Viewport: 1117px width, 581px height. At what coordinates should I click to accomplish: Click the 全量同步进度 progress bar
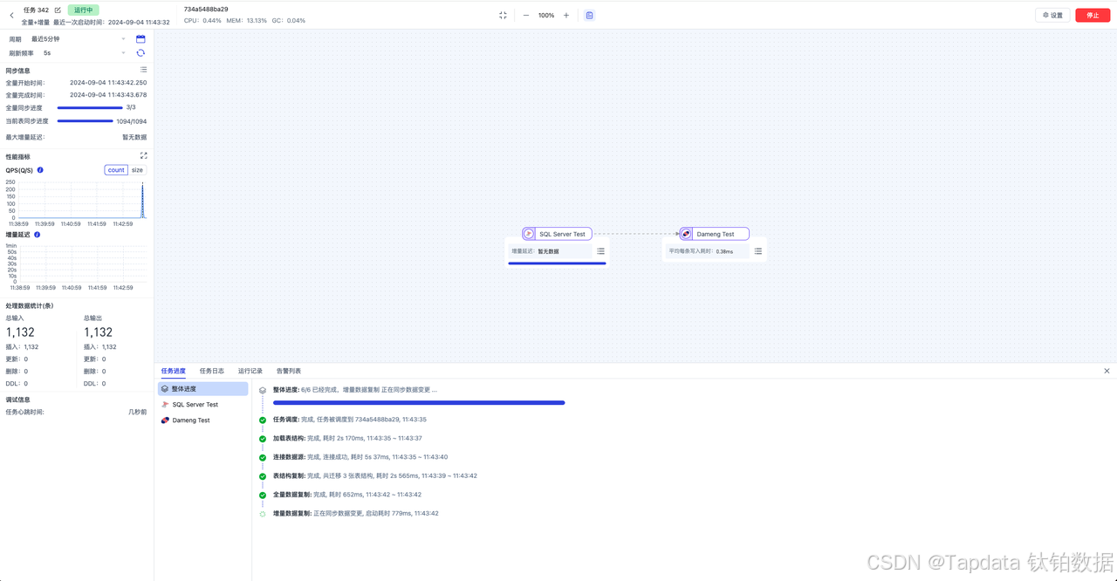point(90,107)
